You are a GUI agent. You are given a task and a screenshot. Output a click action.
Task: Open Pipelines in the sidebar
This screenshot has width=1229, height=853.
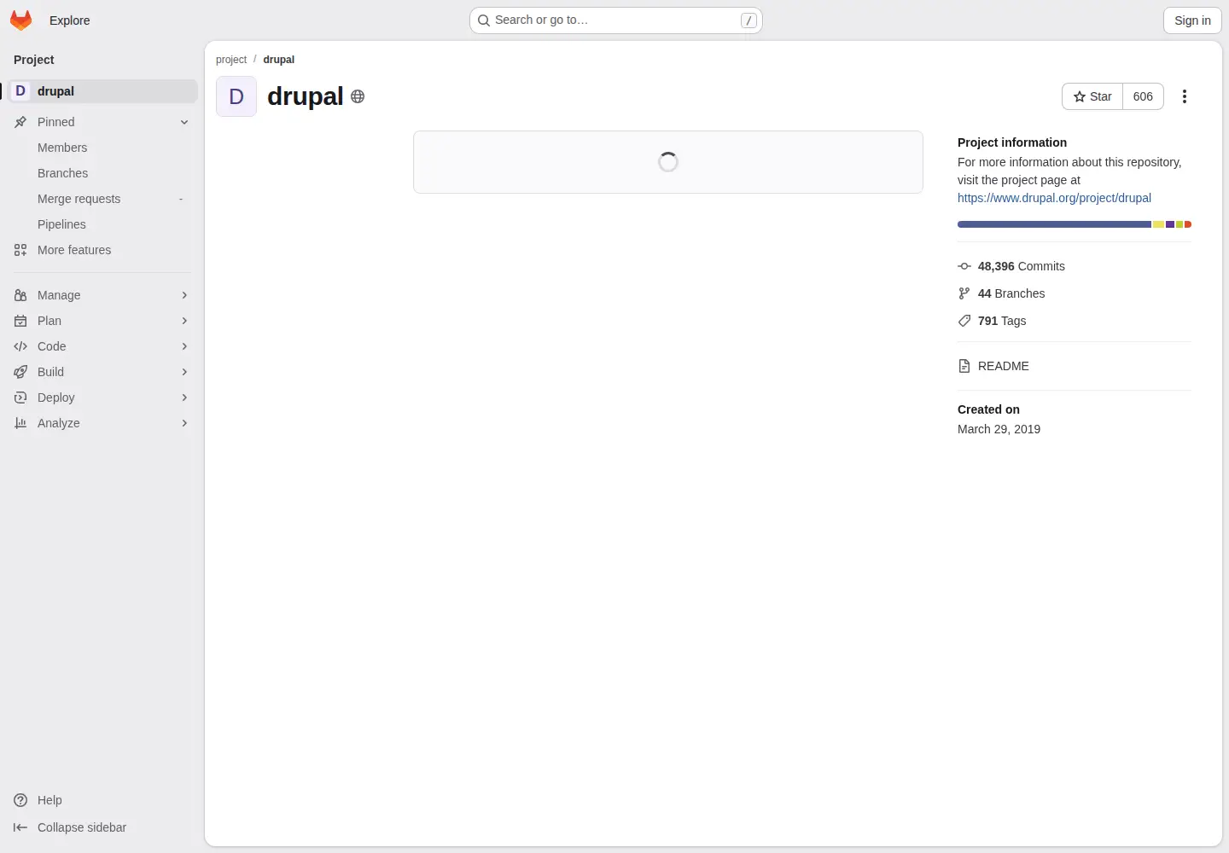point(102,224)
